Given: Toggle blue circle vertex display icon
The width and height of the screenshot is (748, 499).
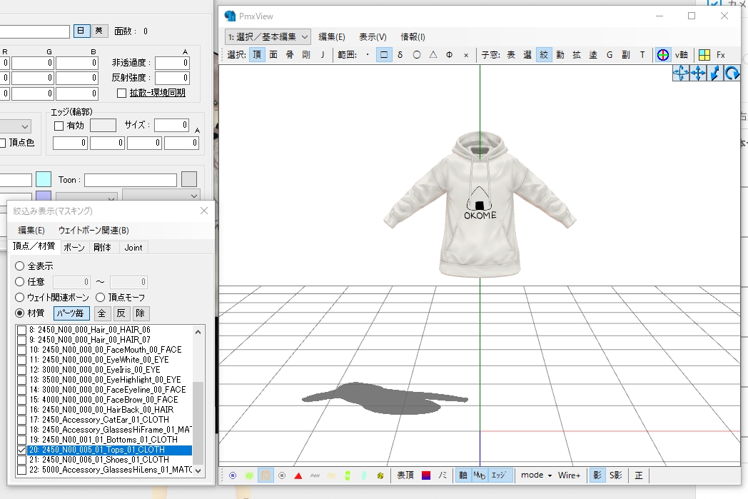Looking at the screenshot, I should coord(233,475).
